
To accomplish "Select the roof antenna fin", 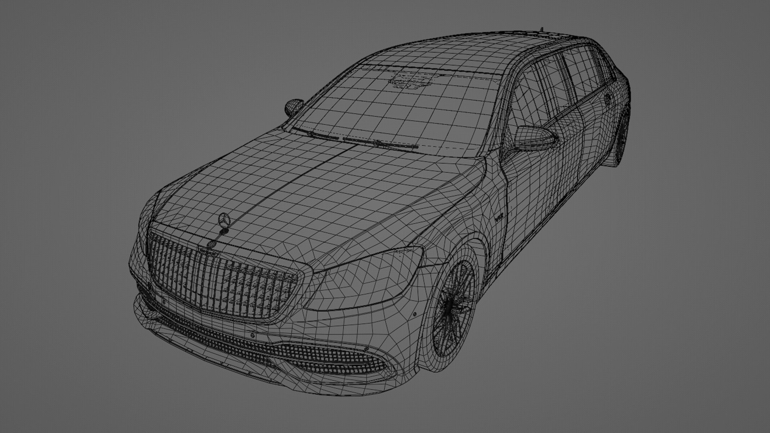I will tap(542, 29).
